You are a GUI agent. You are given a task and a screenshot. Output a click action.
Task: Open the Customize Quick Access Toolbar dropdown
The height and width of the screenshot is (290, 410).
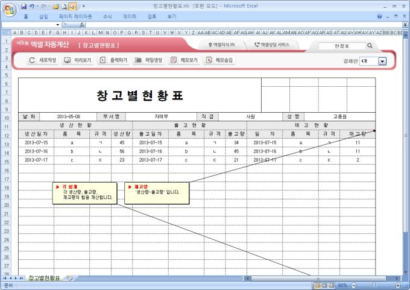click(x=84, y=6)
